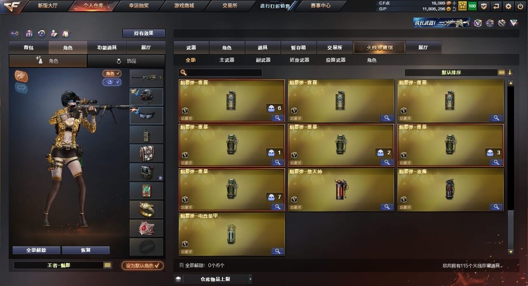This screenshot has height=286, width=528.
Task: Click the magnifier on 烟雾弹-堕天神 card
Action: [x=387, y=207]
